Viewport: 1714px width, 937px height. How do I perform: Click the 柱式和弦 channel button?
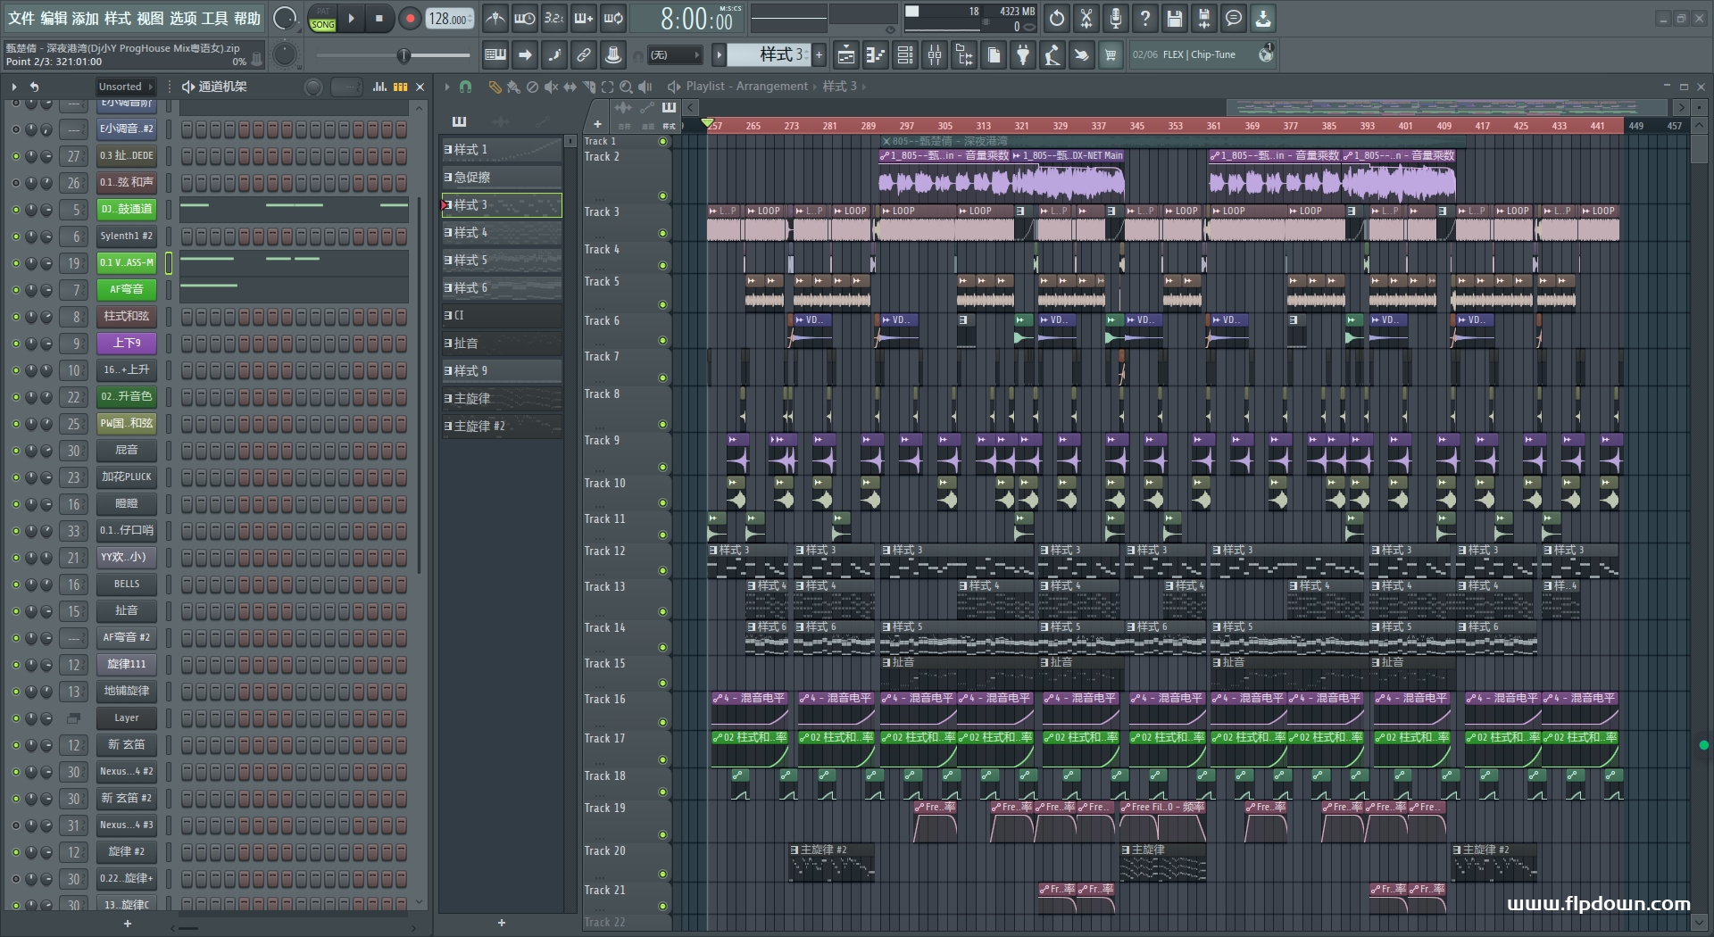tap(127, 317)
